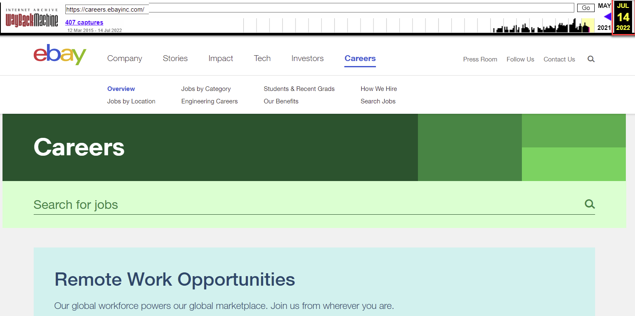Go to previous capture with the blue arrow
The height and width of the screenshot is (316, 635).
[x=608, y=16]
